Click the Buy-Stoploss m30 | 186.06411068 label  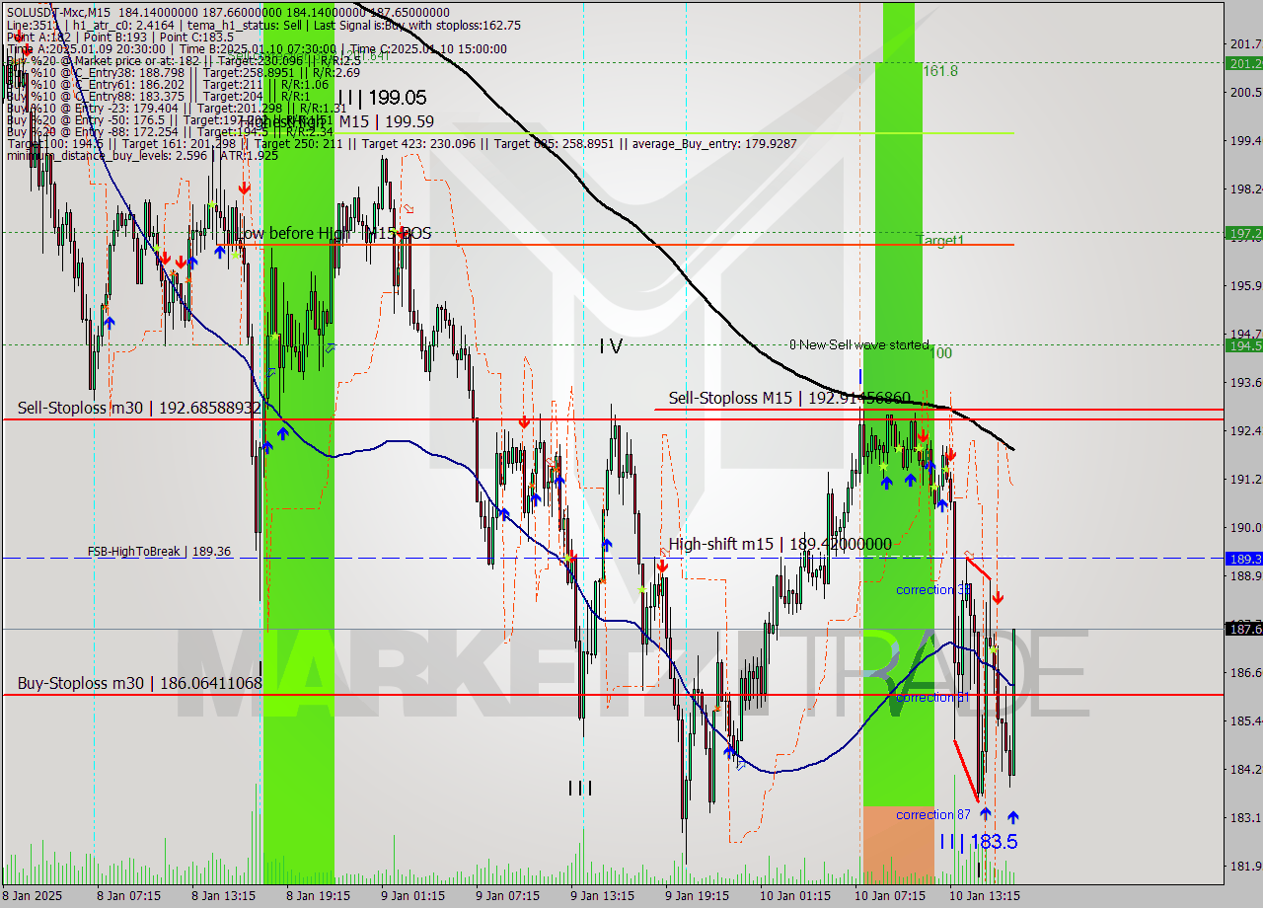(x=140, y=683)
